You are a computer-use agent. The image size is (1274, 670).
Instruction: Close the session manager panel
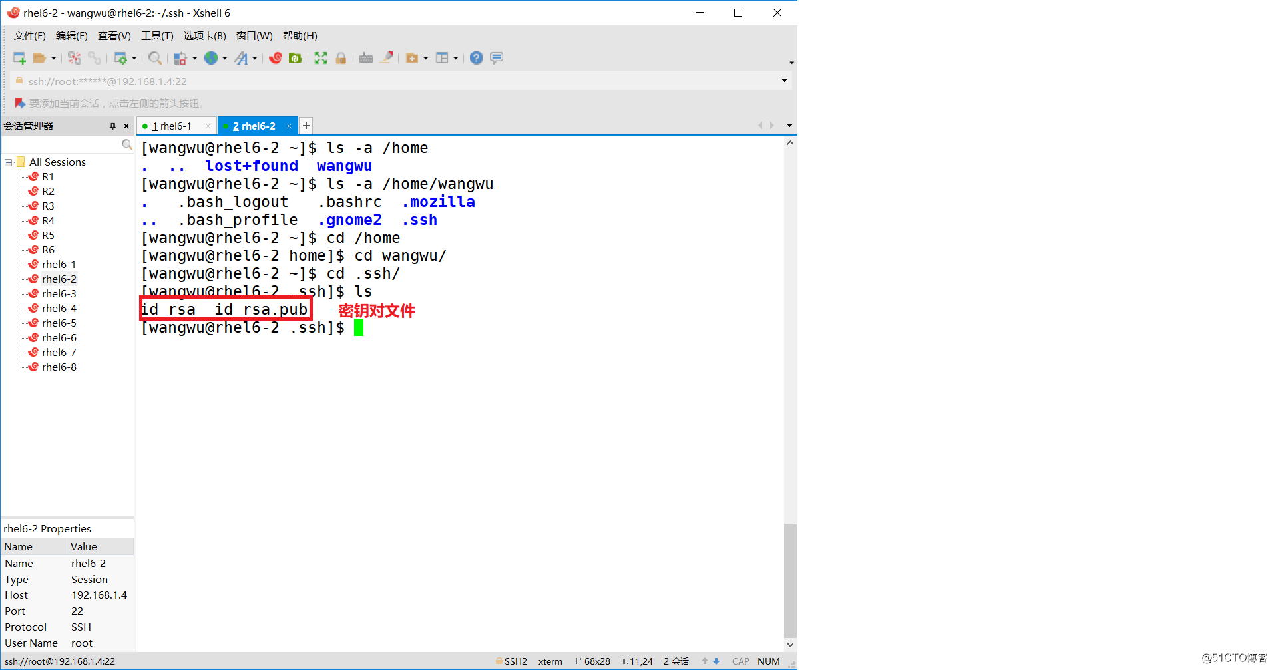click(126, 126)
